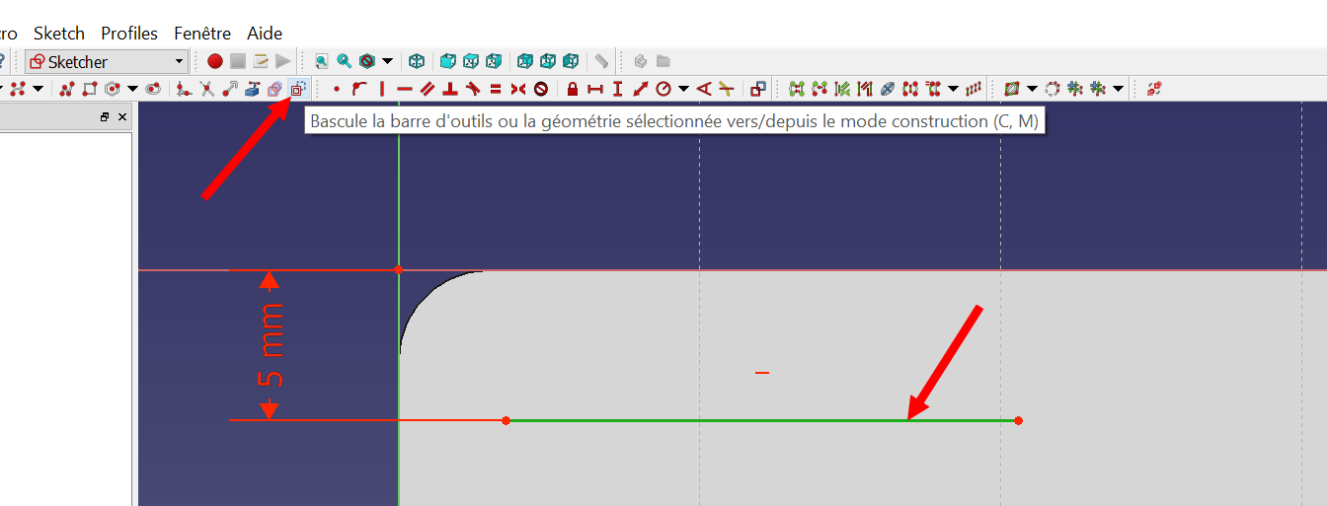The height and width of the screenshot is (506, 1327).
Task: Open the Fenêtre menu
Action: point(202,33)
